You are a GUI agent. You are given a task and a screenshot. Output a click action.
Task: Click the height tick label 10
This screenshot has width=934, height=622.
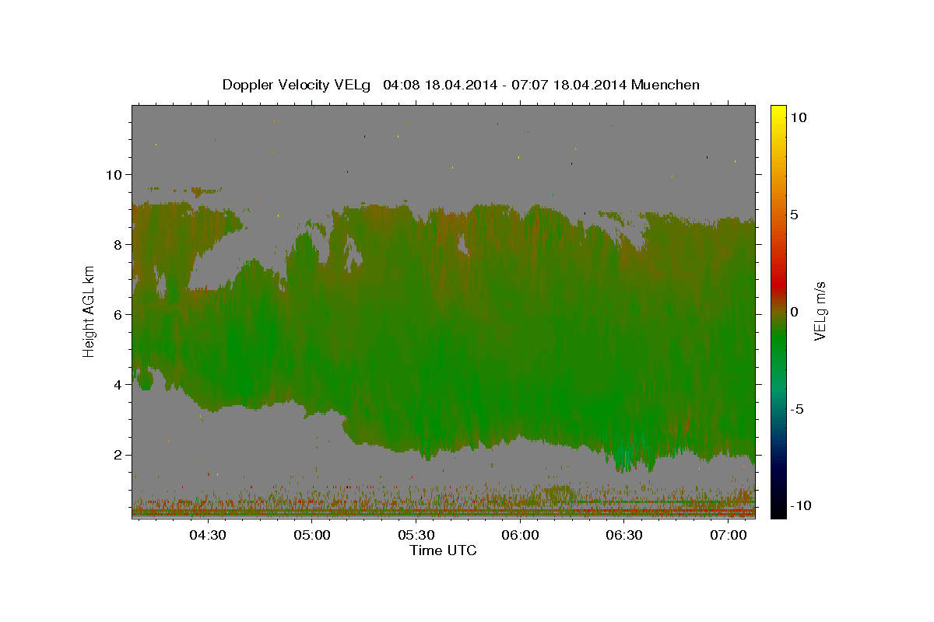click(114, 175)
